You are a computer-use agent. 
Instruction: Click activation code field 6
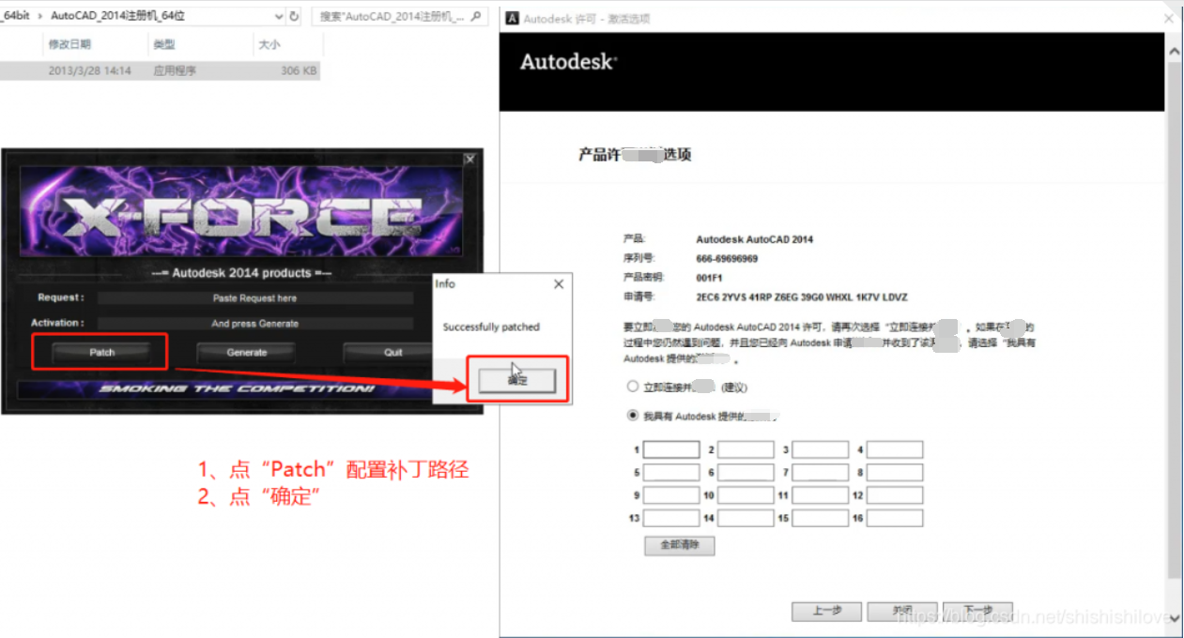coord(746,473)
